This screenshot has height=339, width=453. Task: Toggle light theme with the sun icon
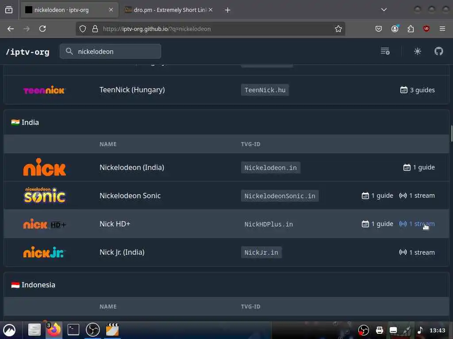coord(418,51)
